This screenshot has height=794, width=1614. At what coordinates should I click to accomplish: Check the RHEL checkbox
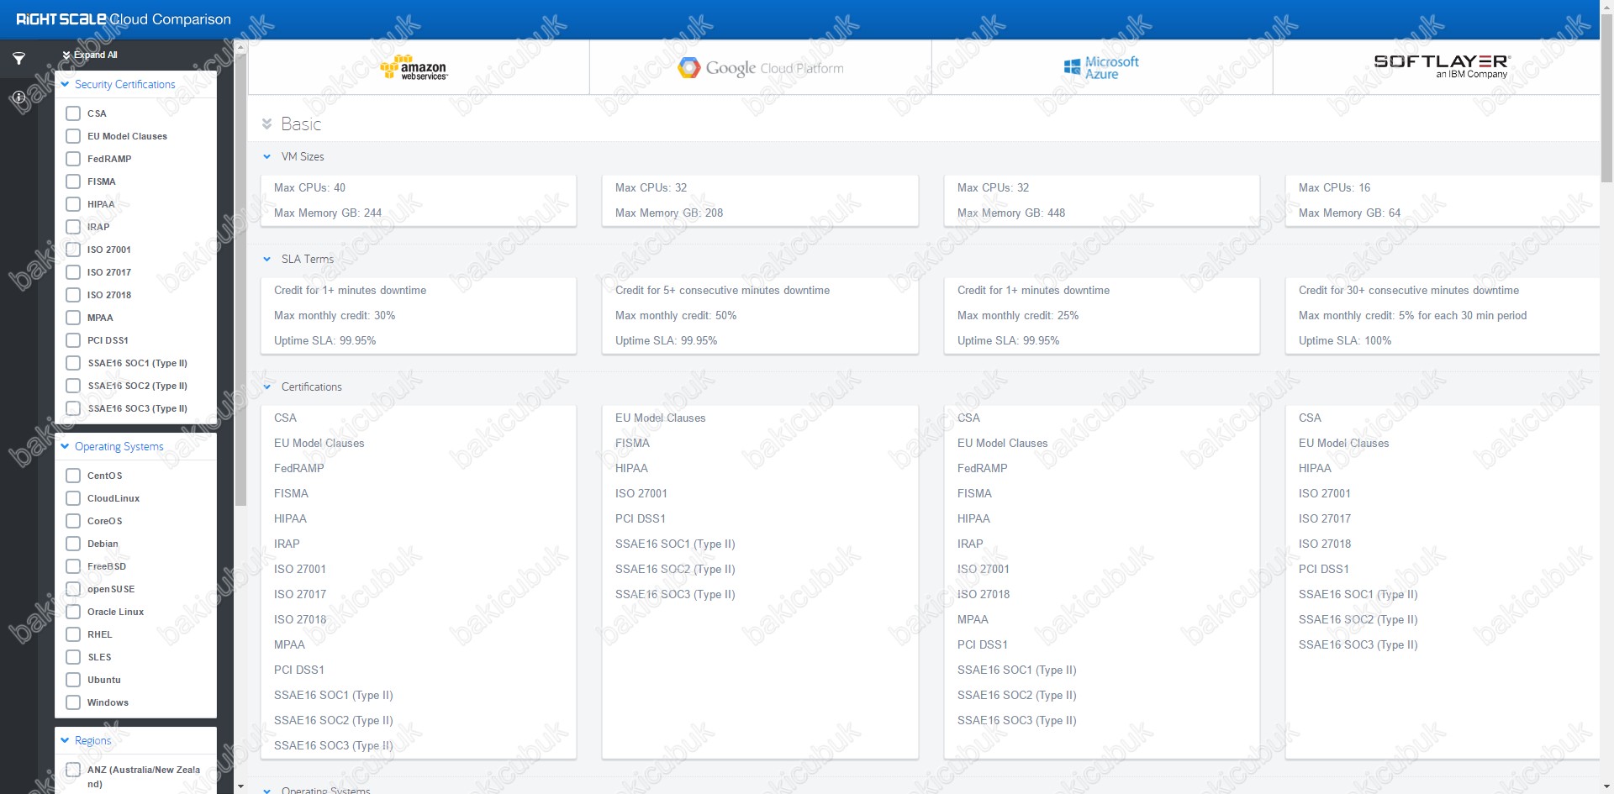[73, 634]
